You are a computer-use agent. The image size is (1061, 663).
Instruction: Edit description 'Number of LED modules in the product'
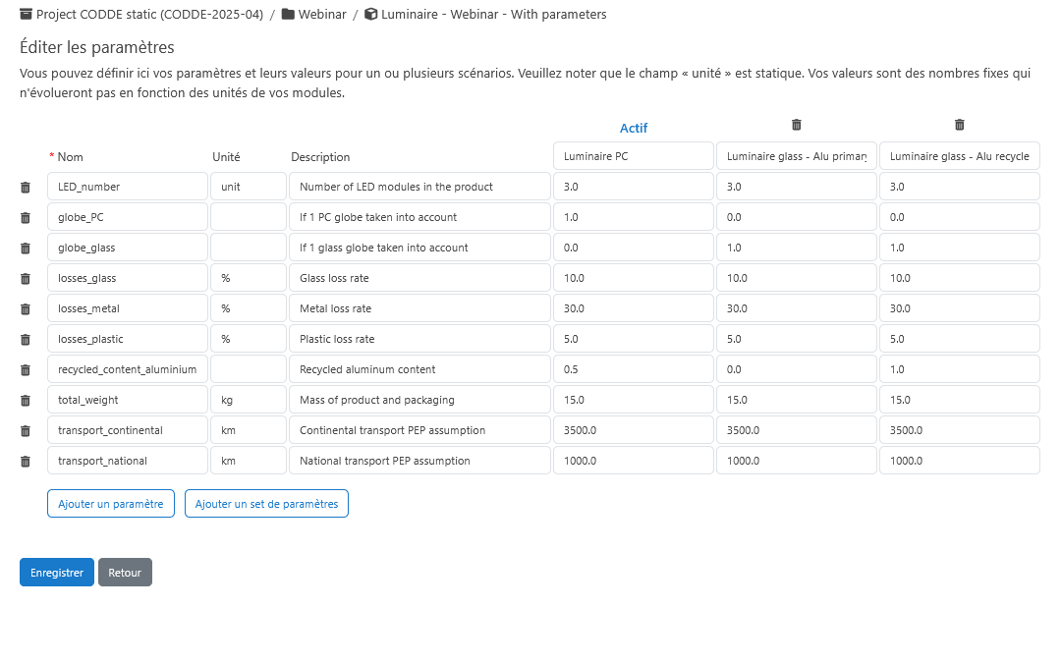[x=419, y=187]
